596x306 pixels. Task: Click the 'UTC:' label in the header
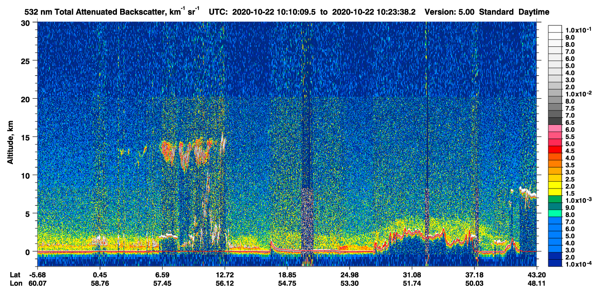pos(218,12)
